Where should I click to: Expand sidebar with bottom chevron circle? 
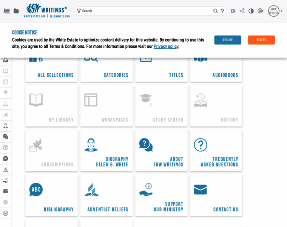(6, 213)
